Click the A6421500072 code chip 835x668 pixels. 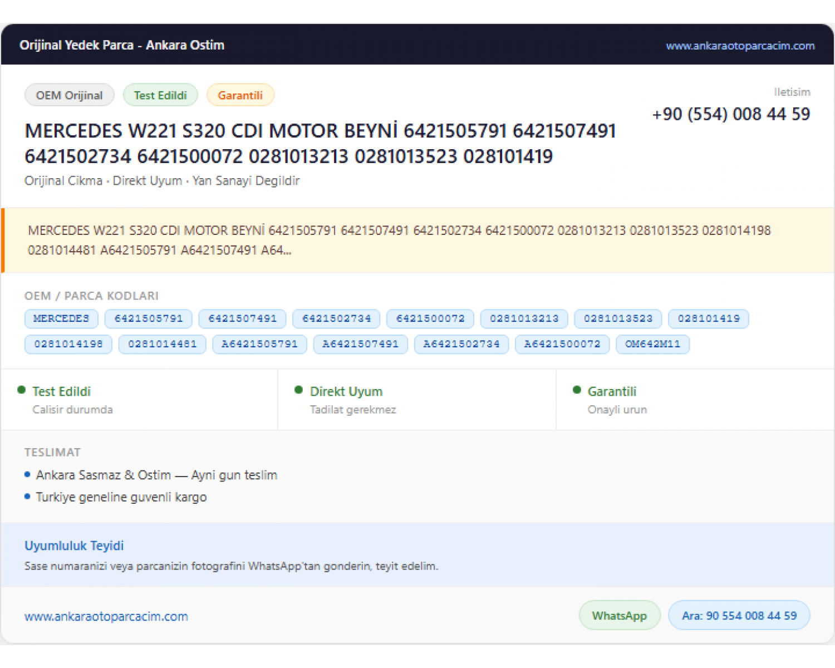(562, 344)
